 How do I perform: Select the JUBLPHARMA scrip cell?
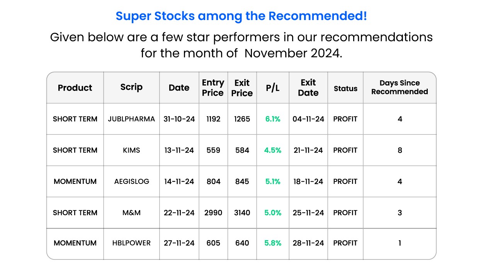131,119
